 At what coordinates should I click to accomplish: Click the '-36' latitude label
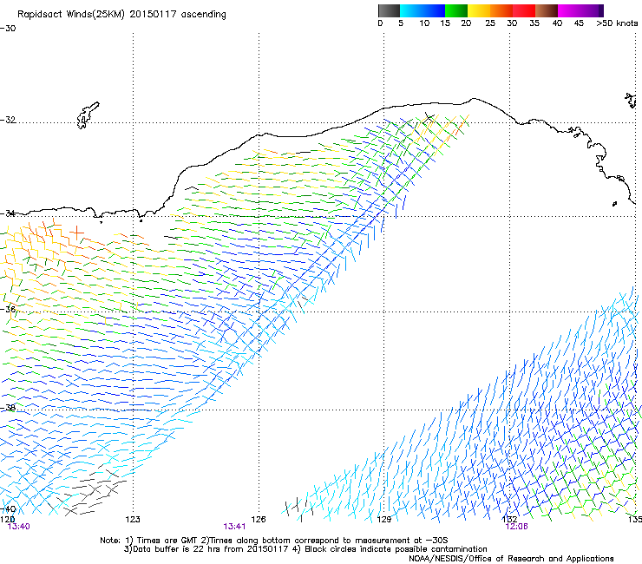click(8, 309)
